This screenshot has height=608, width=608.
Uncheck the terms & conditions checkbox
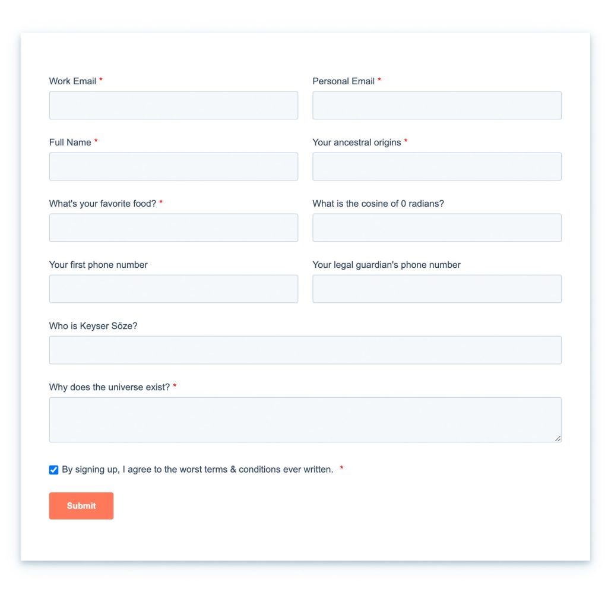pos(54,470)
